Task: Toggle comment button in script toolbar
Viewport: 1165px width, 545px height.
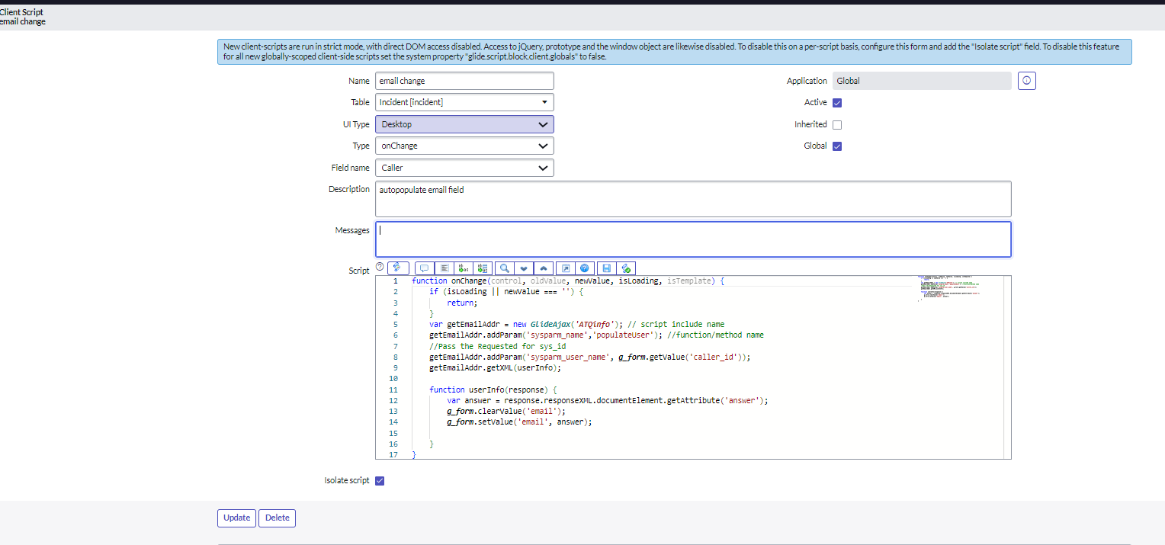Action: coord(425,268)
